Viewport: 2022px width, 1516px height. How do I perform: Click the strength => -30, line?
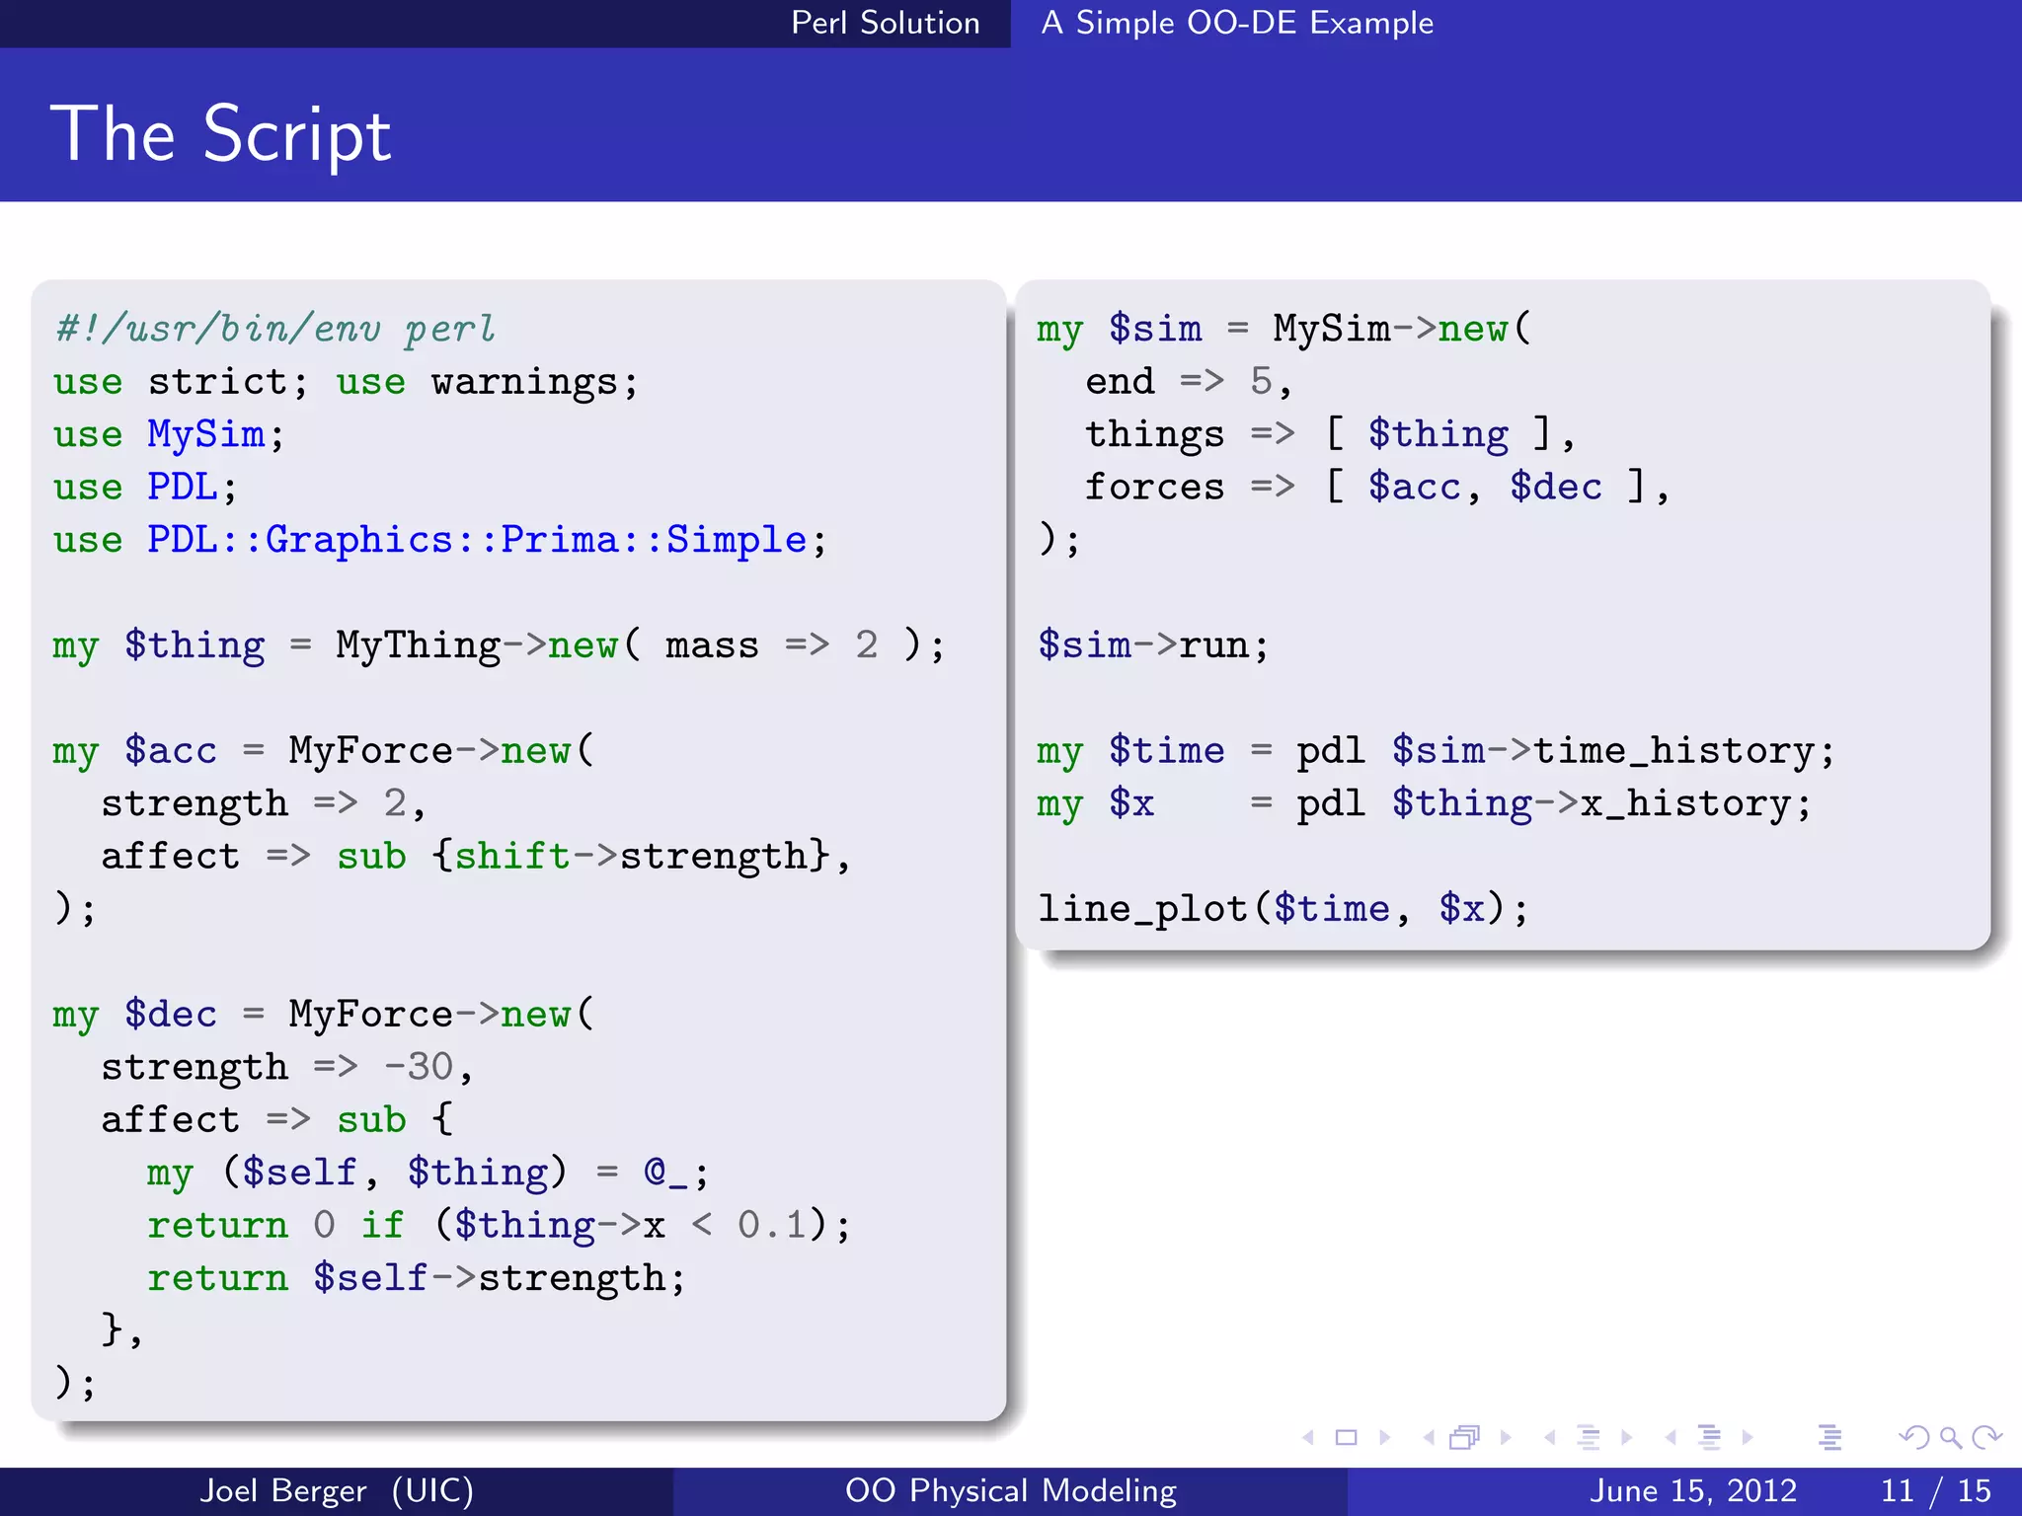click(287, 1067)
